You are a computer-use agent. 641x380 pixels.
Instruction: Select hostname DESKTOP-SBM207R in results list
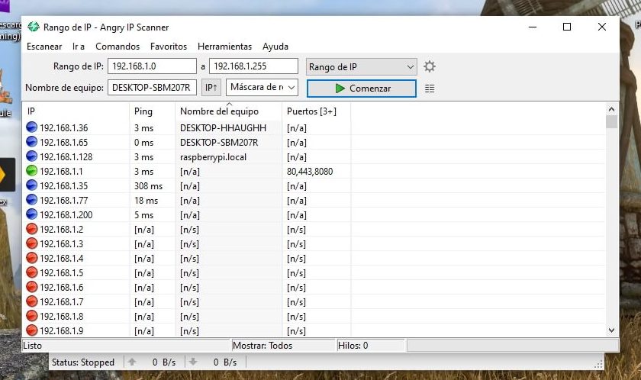tap(219, 143)
